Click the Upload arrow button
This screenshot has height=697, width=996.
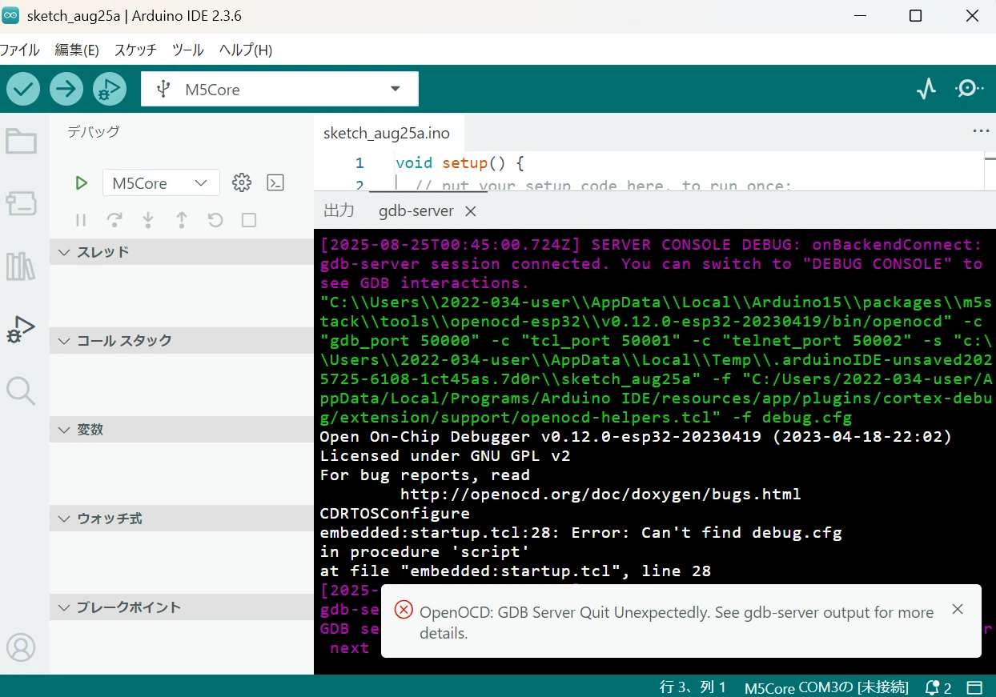pos(66,89)
